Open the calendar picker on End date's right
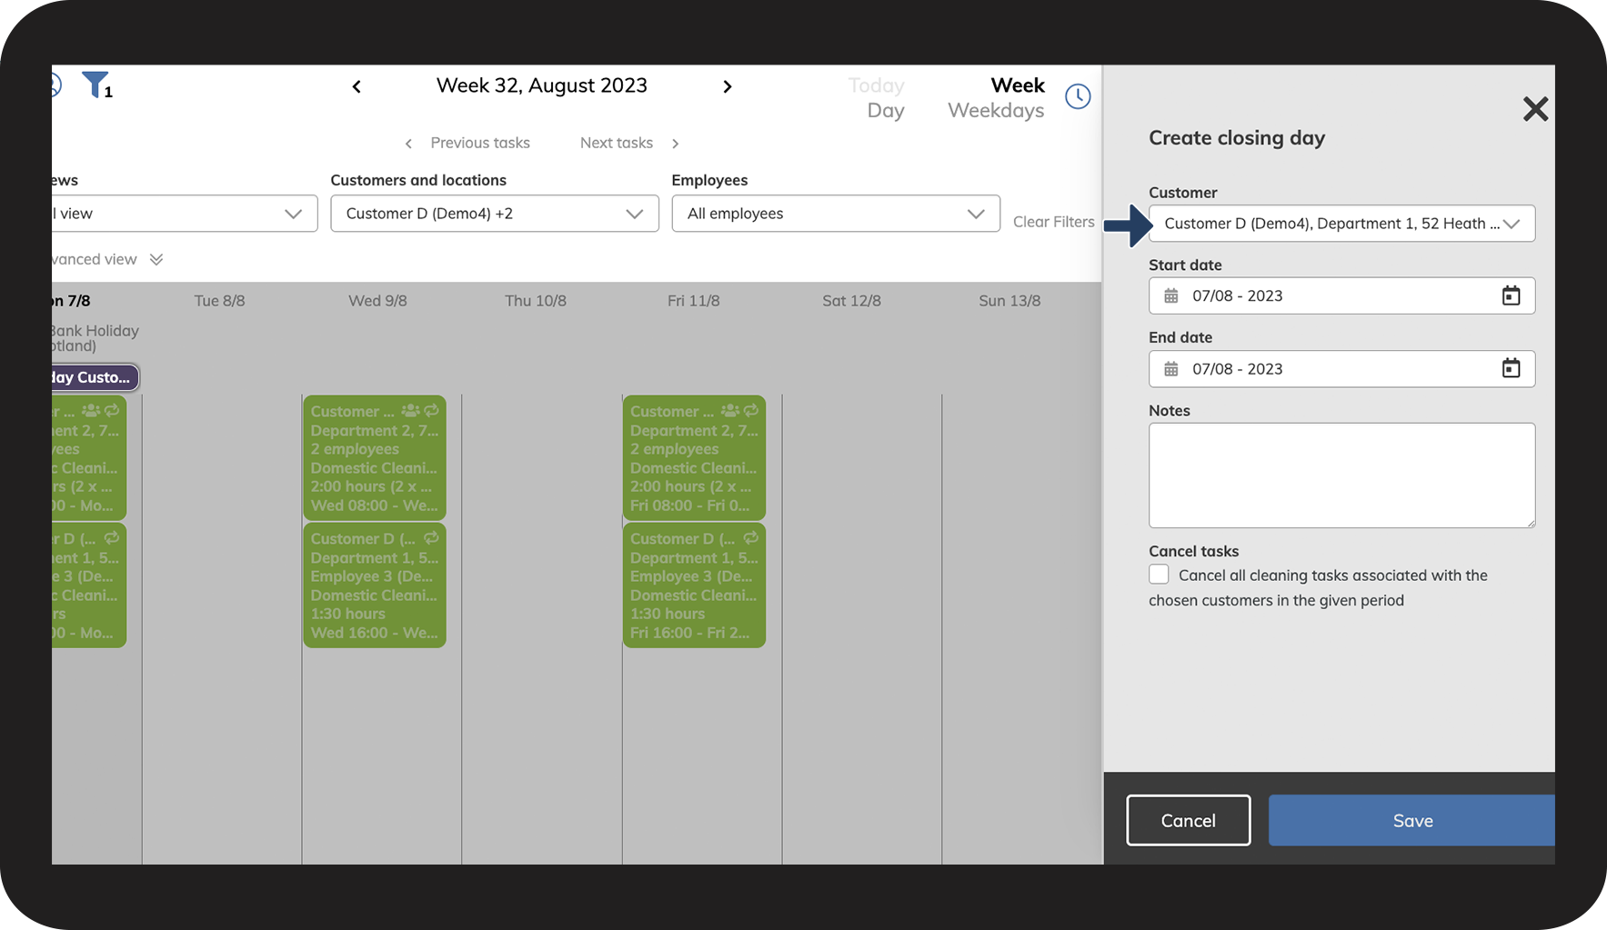Screen dimensions: 1607x930 coord(1511,368)
